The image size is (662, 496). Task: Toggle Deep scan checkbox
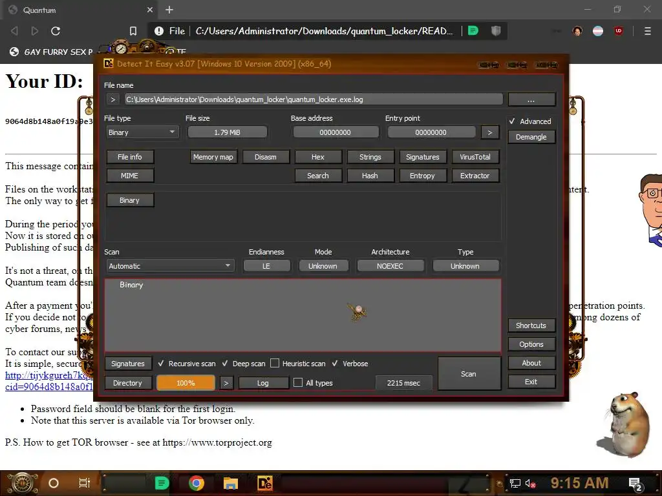tap(225, 364)
